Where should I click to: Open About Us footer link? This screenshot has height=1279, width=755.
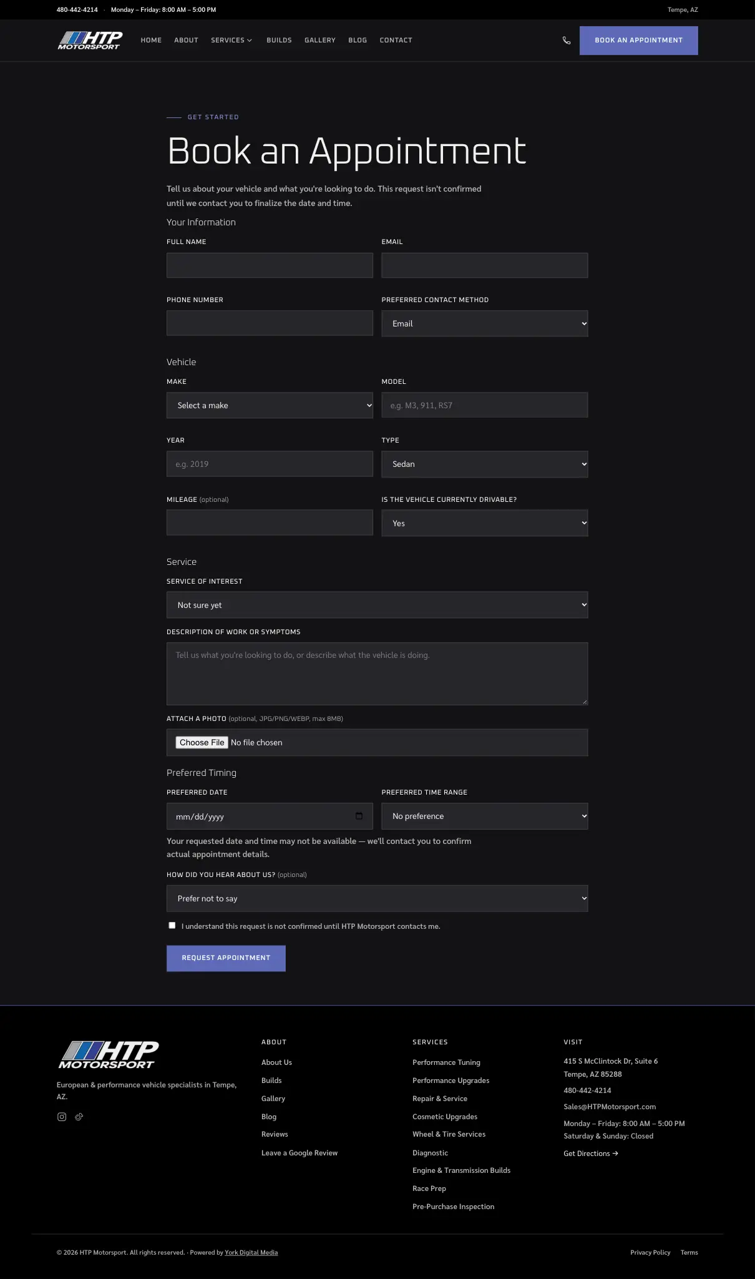click(x=276, y=1062)
